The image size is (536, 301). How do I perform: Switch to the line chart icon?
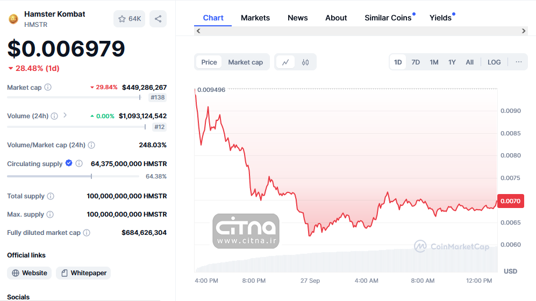point(285,62)
